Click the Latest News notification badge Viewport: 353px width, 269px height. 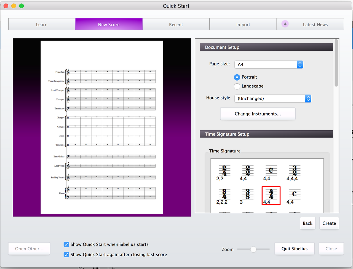285,24
